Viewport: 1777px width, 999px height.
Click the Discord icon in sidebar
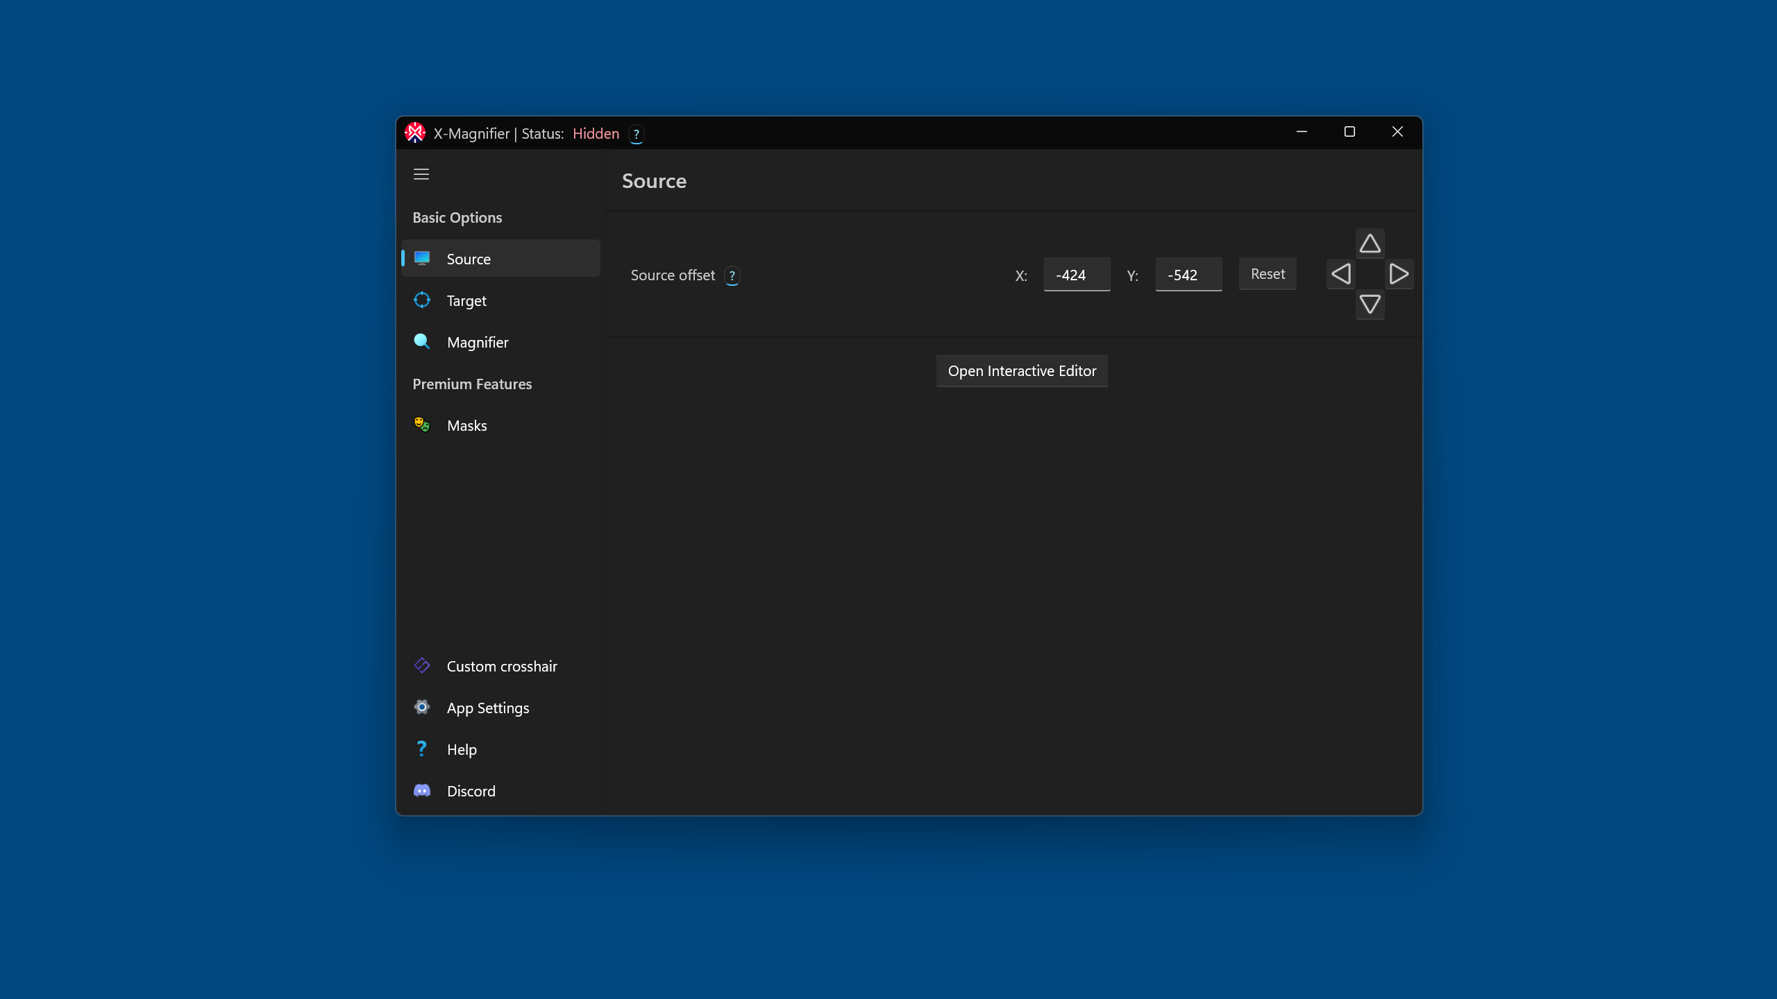pos(422,790)
